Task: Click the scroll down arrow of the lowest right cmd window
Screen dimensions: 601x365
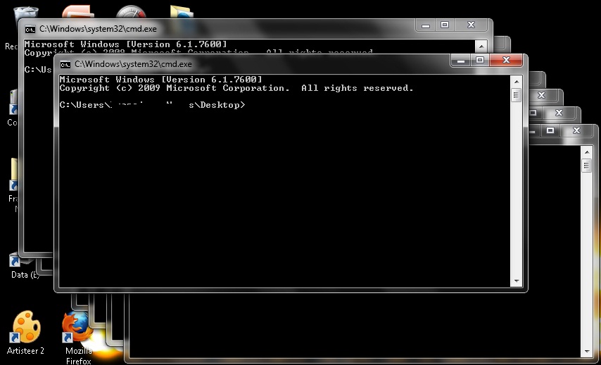Action: pyautogui.click(x=587, y=352)
